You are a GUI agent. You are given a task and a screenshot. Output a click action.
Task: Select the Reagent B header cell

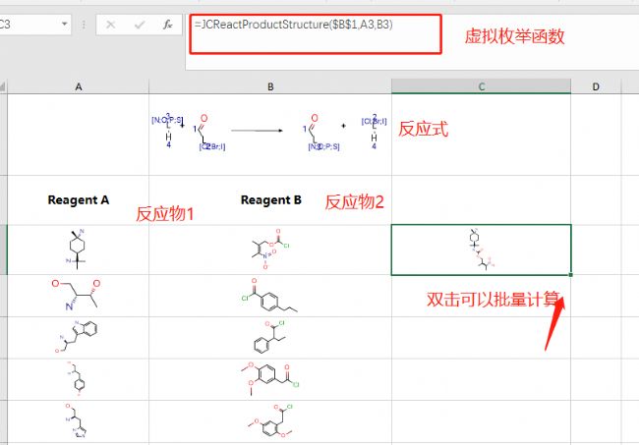[270, 200]
